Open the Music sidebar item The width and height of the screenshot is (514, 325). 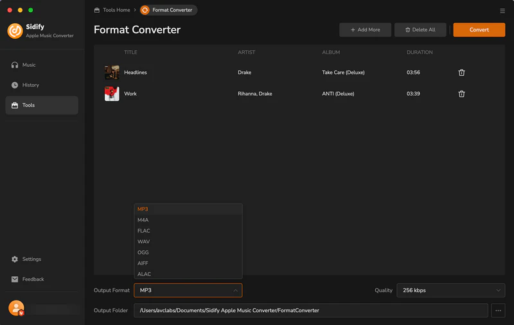click(x=42, y=65)
